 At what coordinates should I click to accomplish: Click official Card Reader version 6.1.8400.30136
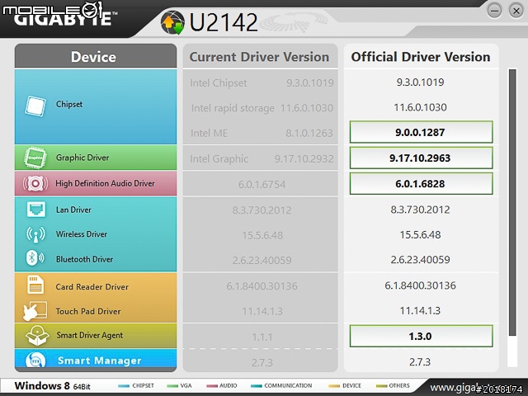coord(420,285)
